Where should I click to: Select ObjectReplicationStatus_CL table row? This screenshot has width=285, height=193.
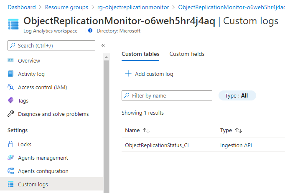pos(203,145)
